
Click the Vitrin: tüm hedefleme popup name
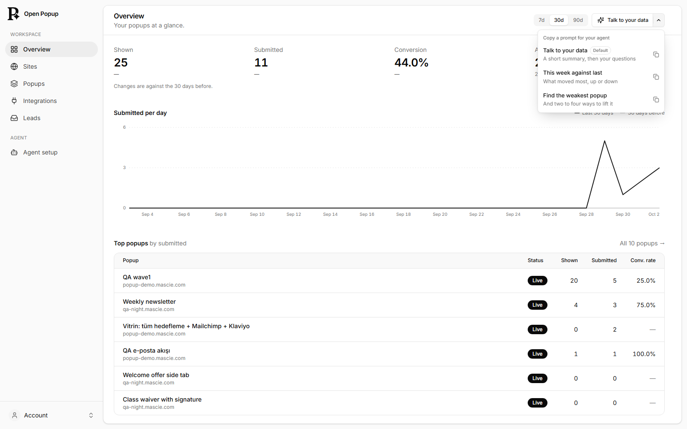tap(186, 326)
